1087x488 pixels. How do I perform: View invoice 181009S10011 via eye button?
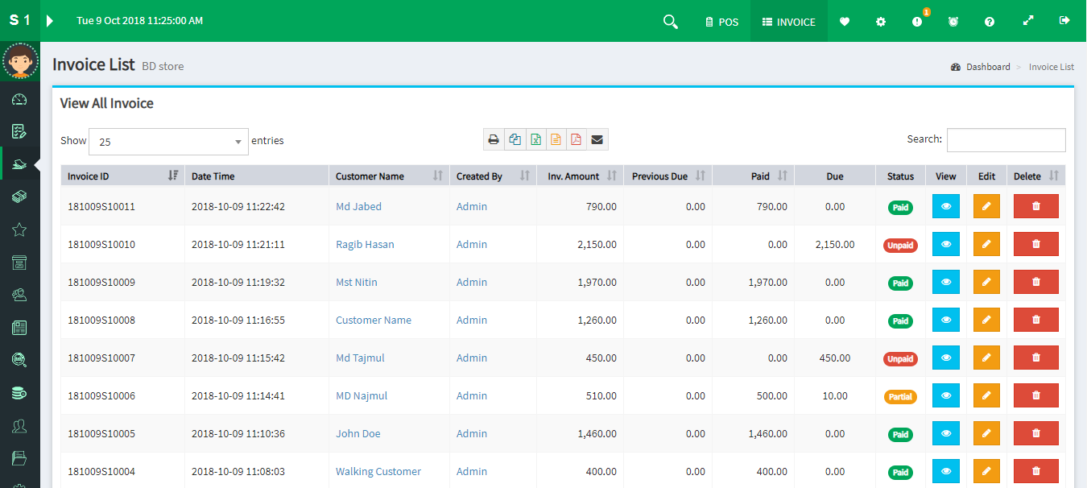click(946, 206)
